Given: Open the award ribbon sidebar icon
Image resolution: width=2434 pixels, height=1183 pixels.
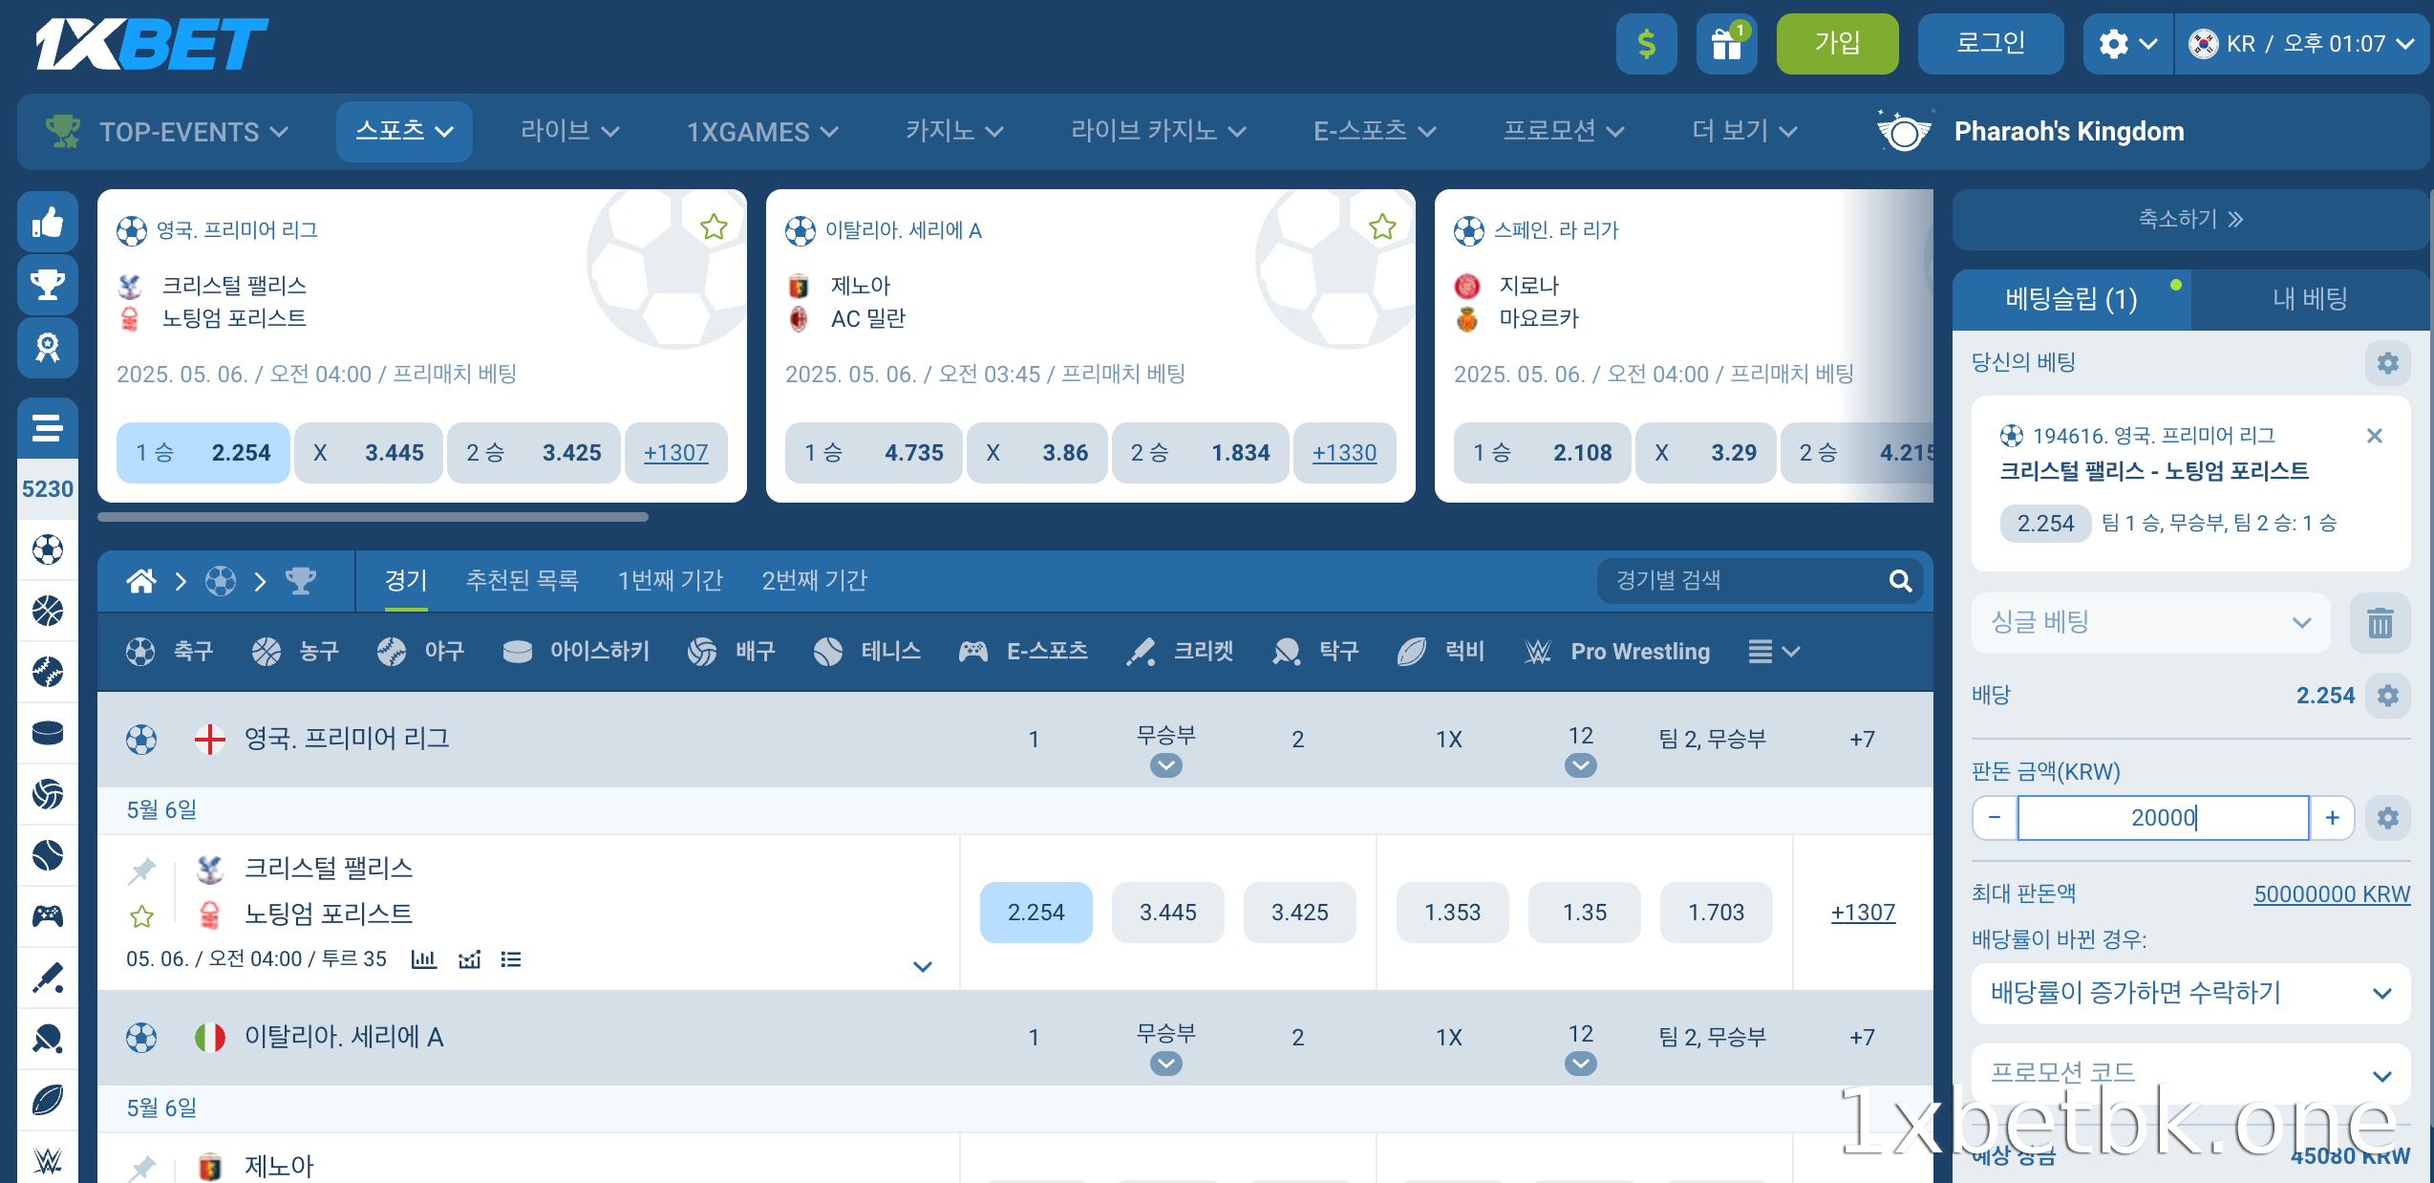Looking at the screenshot, I should 48,347.
